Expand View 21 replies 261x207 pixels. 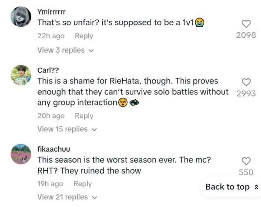click(67, 197)
